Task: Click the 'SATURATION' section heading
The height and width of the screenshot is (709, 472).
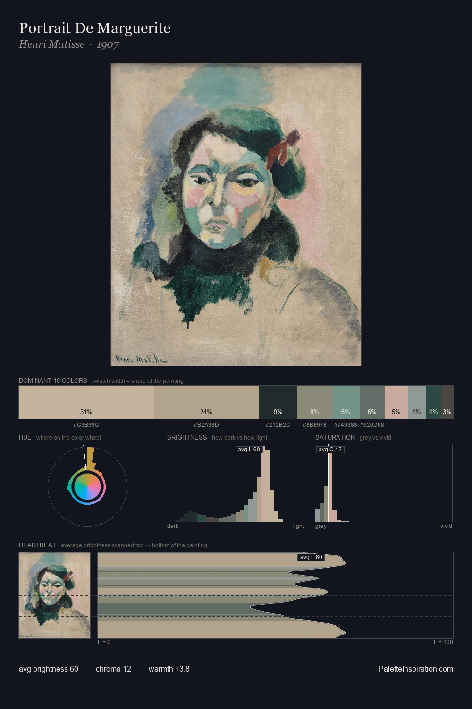Action: 335,437
